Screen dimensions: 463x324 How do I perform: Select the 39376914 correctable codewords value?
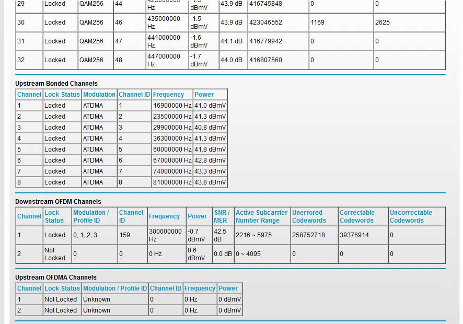[354, 235]
